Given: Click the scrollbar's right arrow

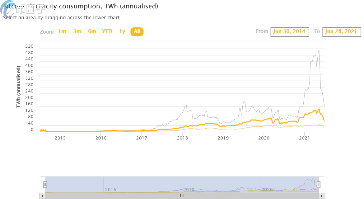Looking at the screenshot, I should point(322,196).
